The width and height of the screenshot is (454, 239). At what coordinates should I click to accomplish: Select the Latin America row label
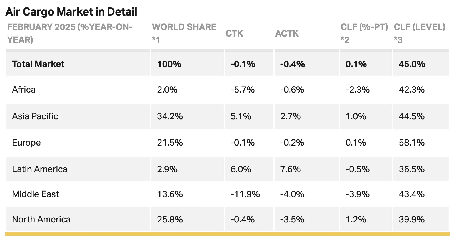(40, 169)
